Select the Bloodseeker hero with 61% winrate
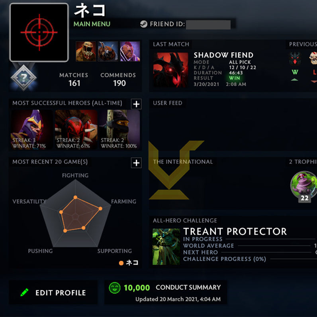The height and width of the screenshot is (317, 317). (x=76, y=129)
